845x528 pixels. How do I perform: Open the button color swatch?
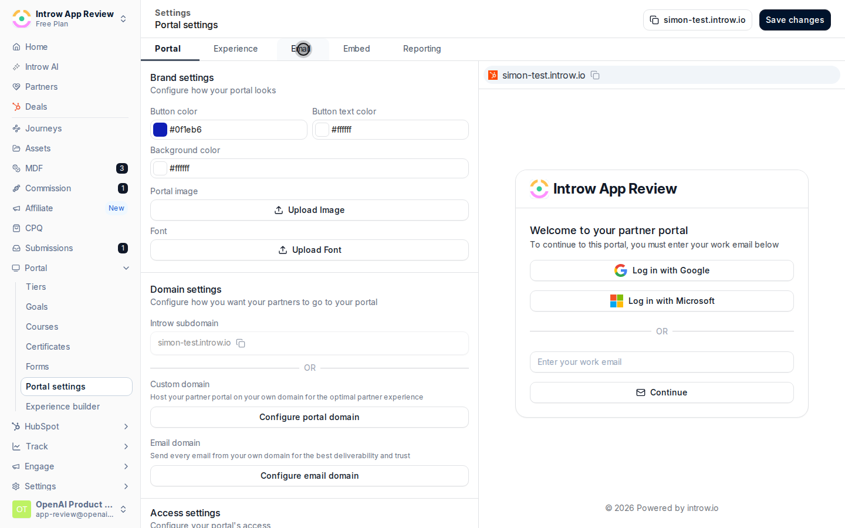coord(160,130)
